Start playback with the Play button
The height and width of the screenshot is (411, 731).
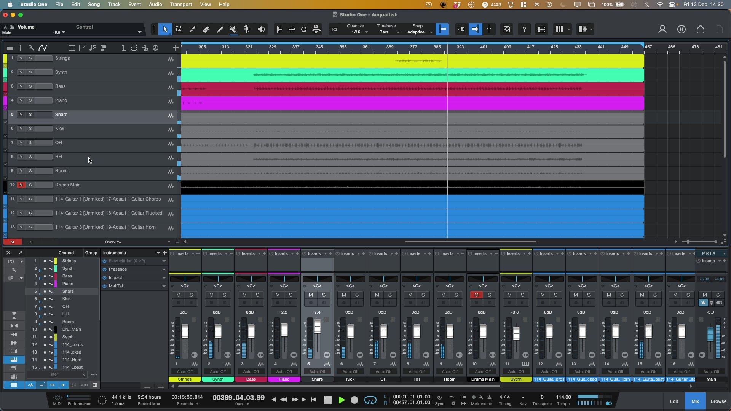tap(342, 400)
